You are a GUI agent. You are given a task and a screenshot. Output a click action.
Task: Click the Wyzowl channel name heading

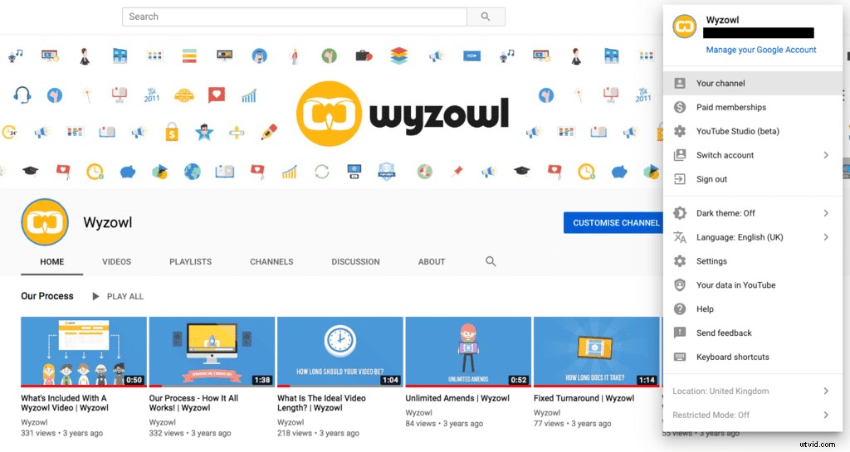[x=108, y=222]
